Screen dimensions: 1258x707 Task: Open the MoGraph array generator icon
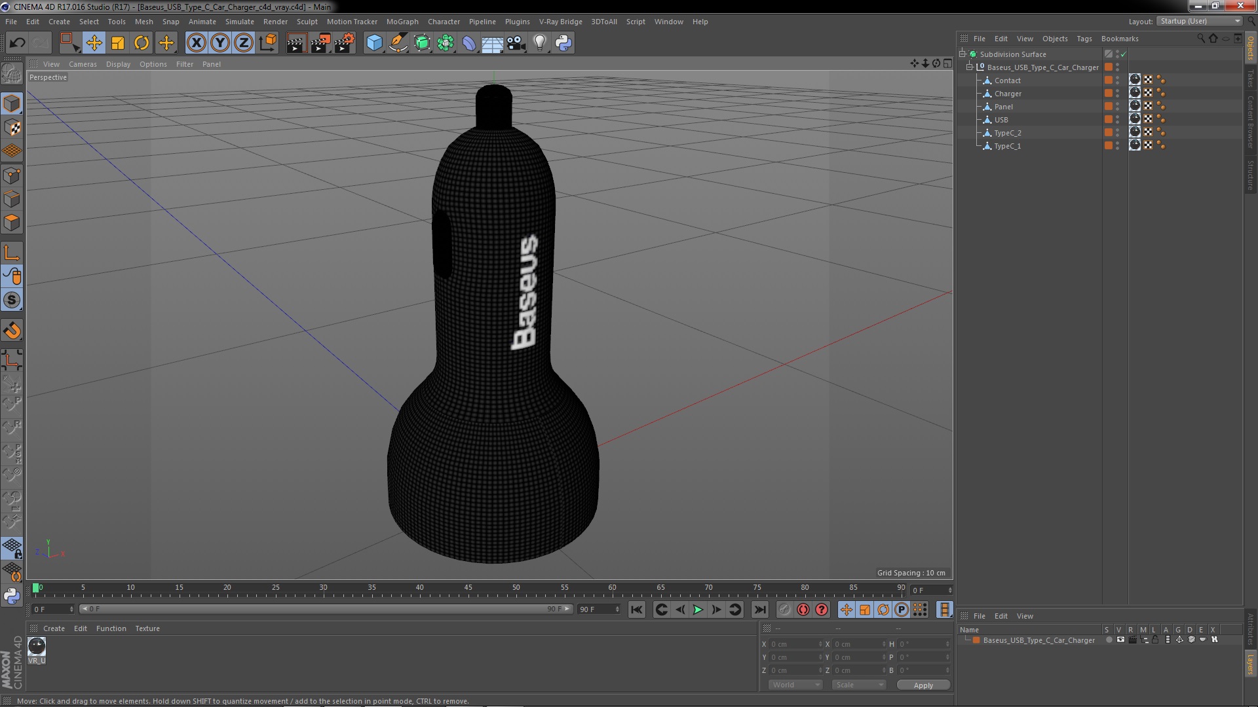pos(446,43)
